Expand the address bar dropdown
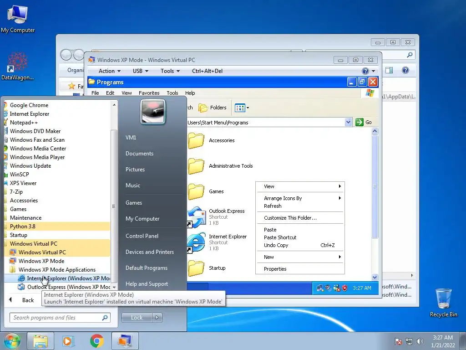 click(348, 122)
